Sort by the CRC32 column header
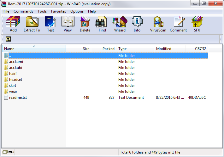 (x=197, y=48)
